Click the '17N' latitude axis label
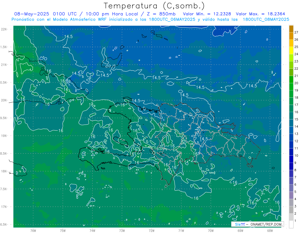Screen dimensions: 303x234 click(4, 207)
